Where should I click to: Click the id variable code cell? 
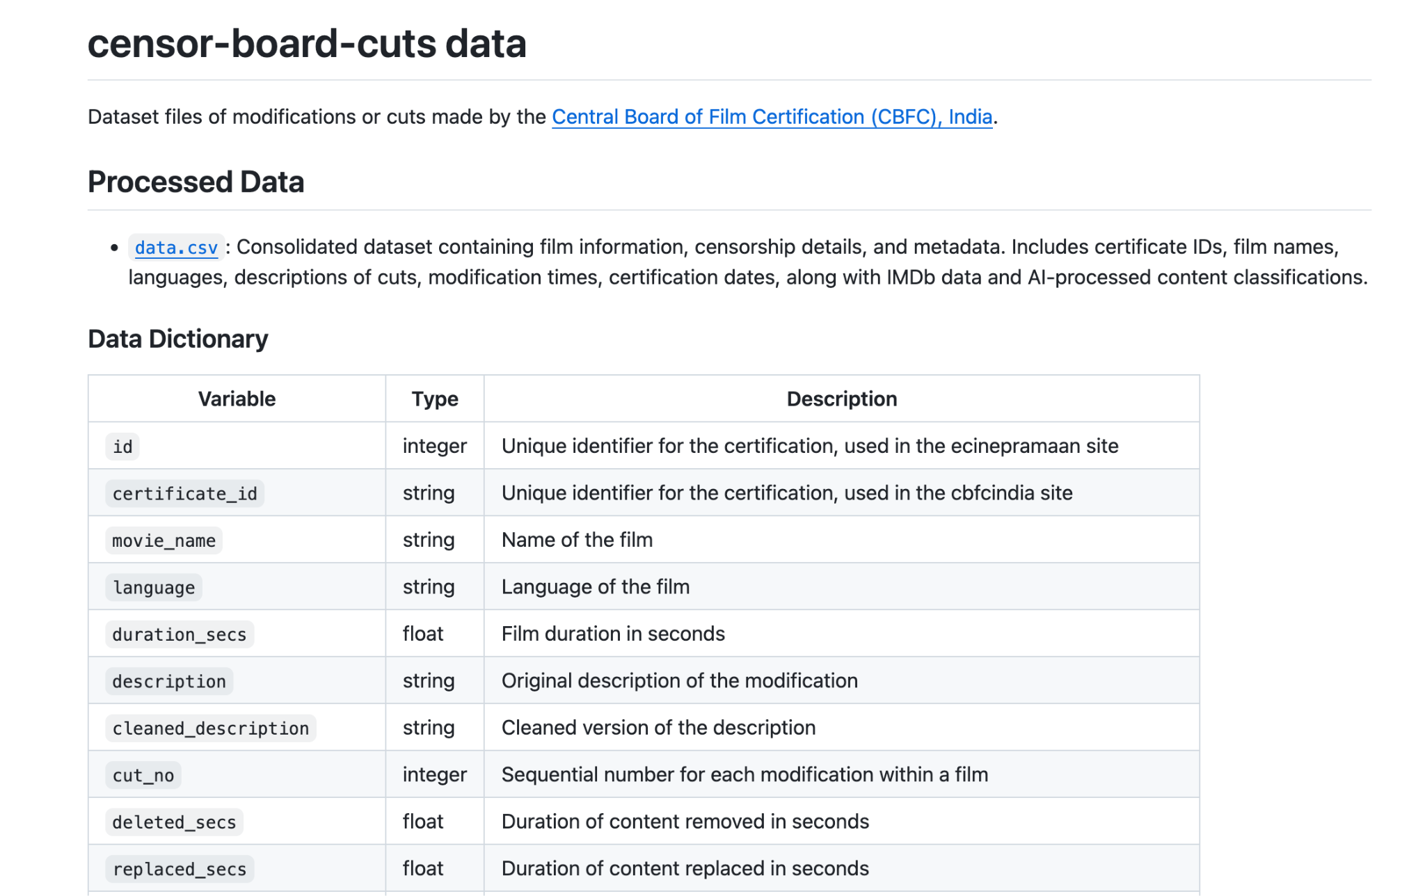pyautogui.click(x=122, y=447)
